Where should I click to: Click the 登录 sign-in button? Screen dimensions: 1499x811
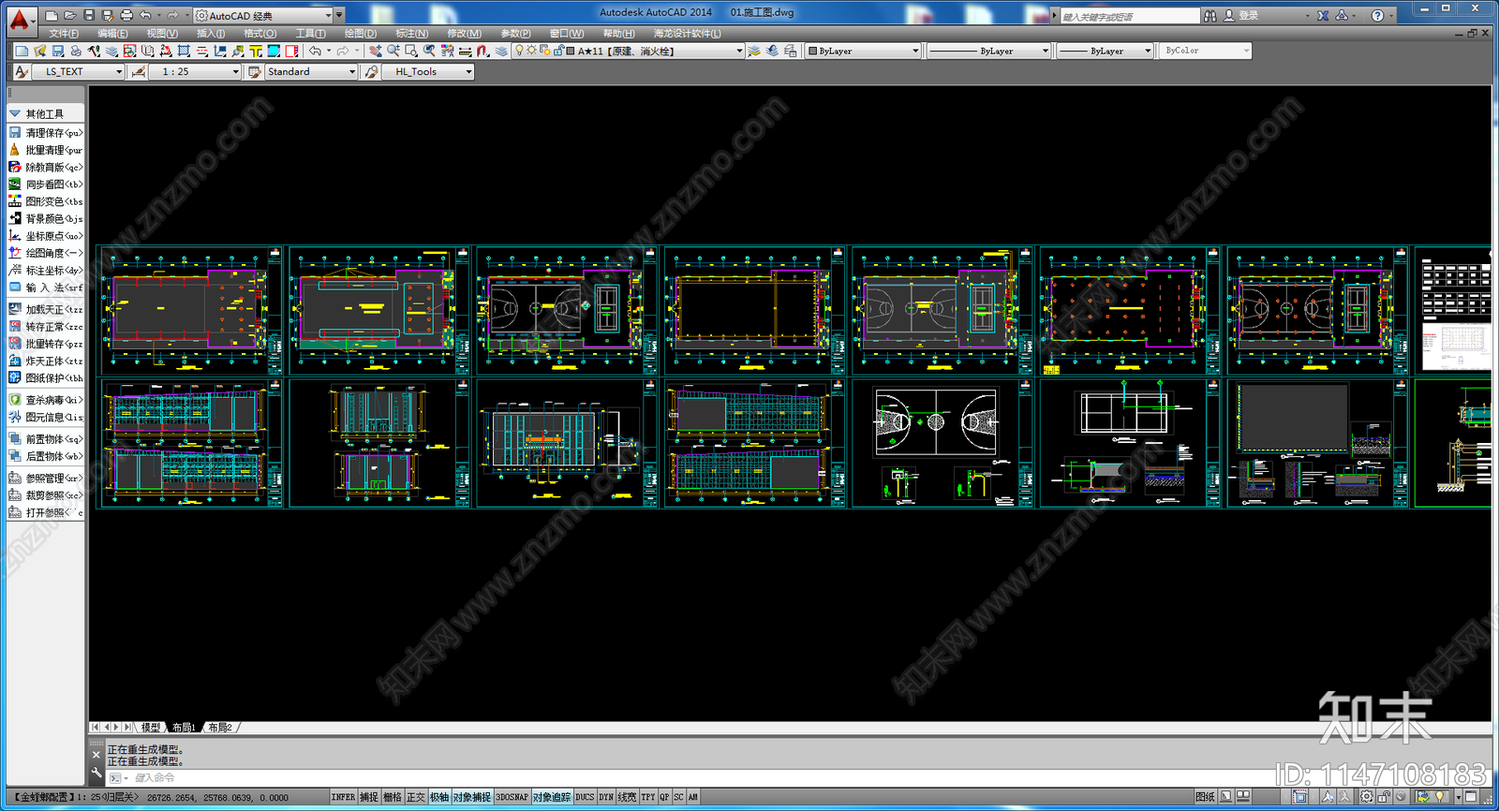[x=1241, y=15]
